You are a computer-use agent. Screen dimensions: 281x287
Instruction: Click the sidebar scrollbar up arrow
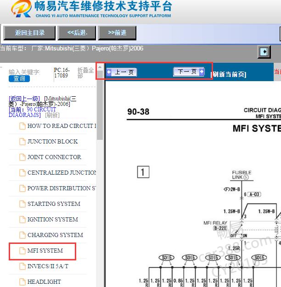pyautogui.click(x=100, y=67)
